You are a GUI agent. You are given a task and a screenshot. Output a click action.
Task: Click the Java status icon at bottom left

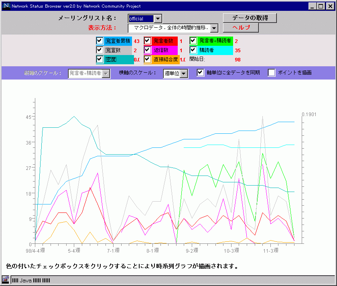tap(6, 280)
